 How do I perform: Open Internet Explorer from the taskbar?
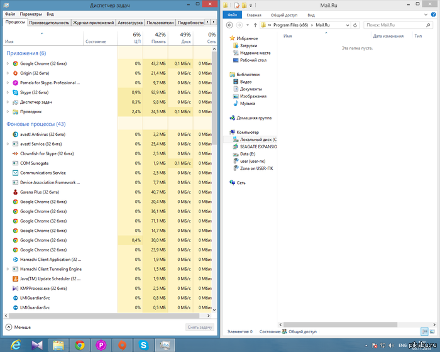tap(16, 344)
